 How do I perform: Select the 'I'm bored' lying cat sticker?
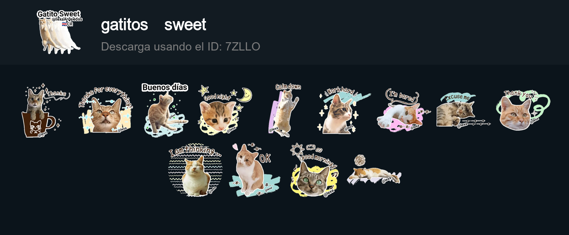[402, 110]
